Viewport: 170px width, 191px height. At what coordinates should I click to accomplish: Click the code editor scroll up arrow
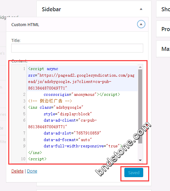(140, 67)
